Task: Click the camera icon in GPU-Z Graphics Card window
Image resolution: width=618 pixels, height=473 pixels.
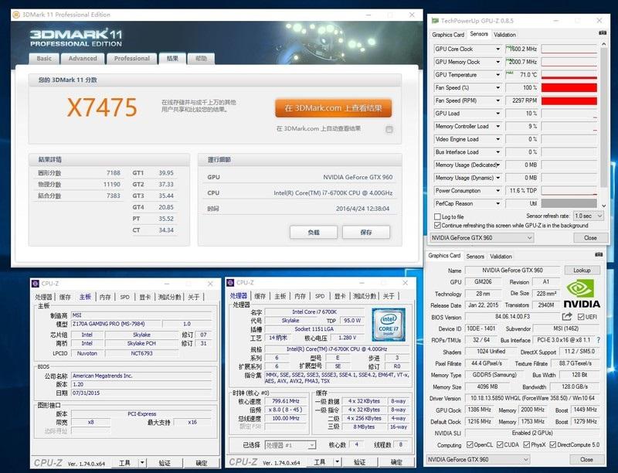Action: [599, 254]
